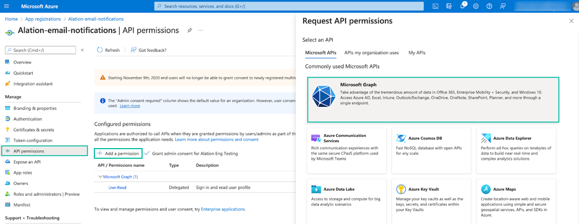
Task: Click the Azure Cosmos DB icon
Action: [400, 138]
